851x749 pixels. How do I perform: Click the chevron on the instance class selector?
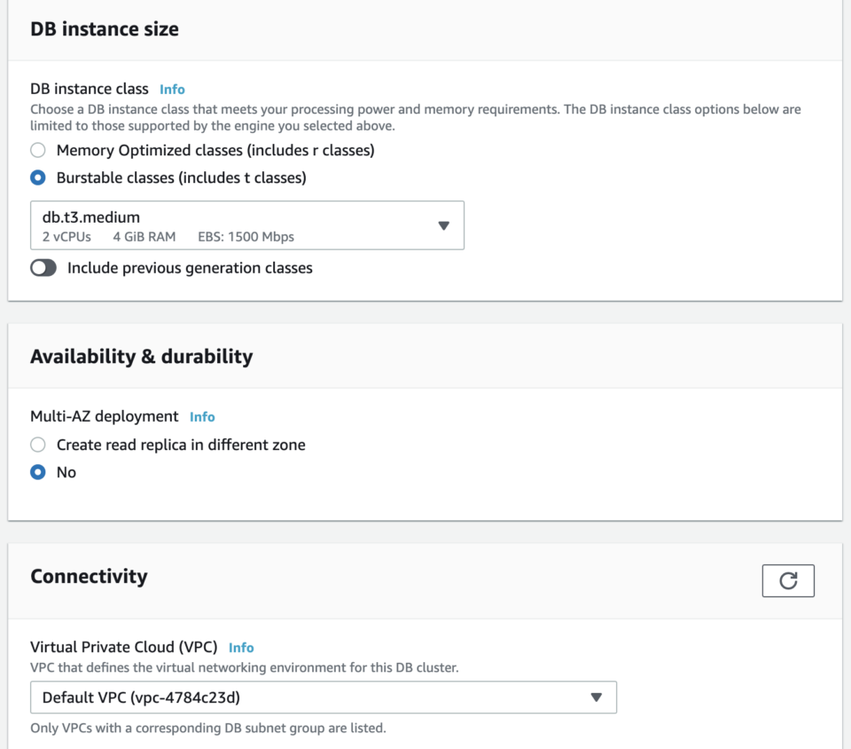(443, 225)
